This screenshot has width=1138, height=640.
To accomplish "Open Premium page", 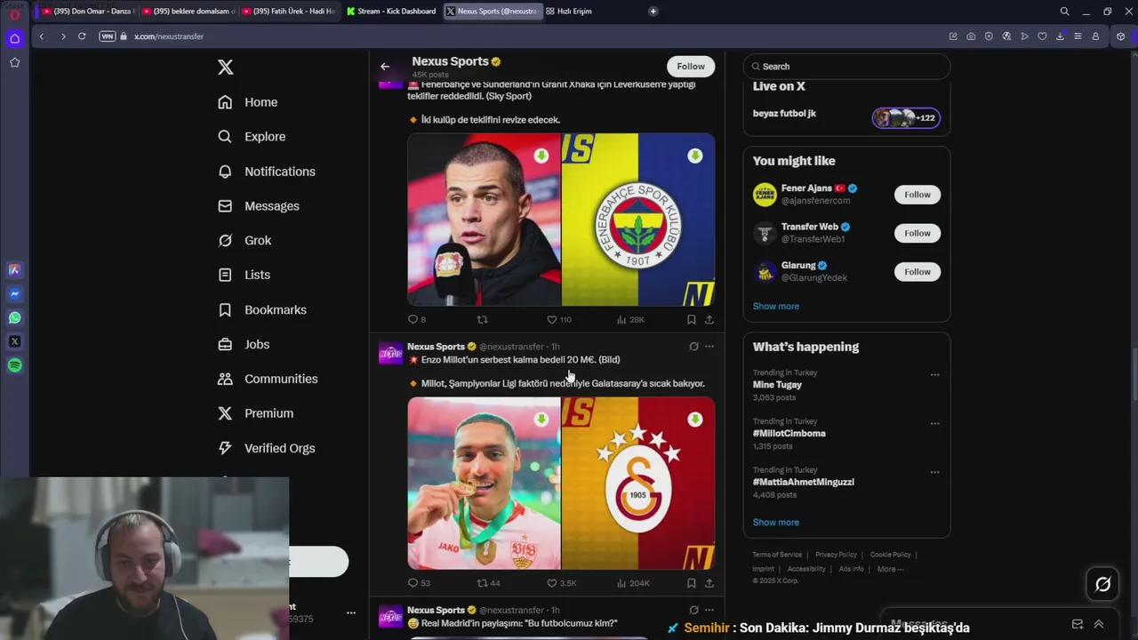I will point(255,414).
